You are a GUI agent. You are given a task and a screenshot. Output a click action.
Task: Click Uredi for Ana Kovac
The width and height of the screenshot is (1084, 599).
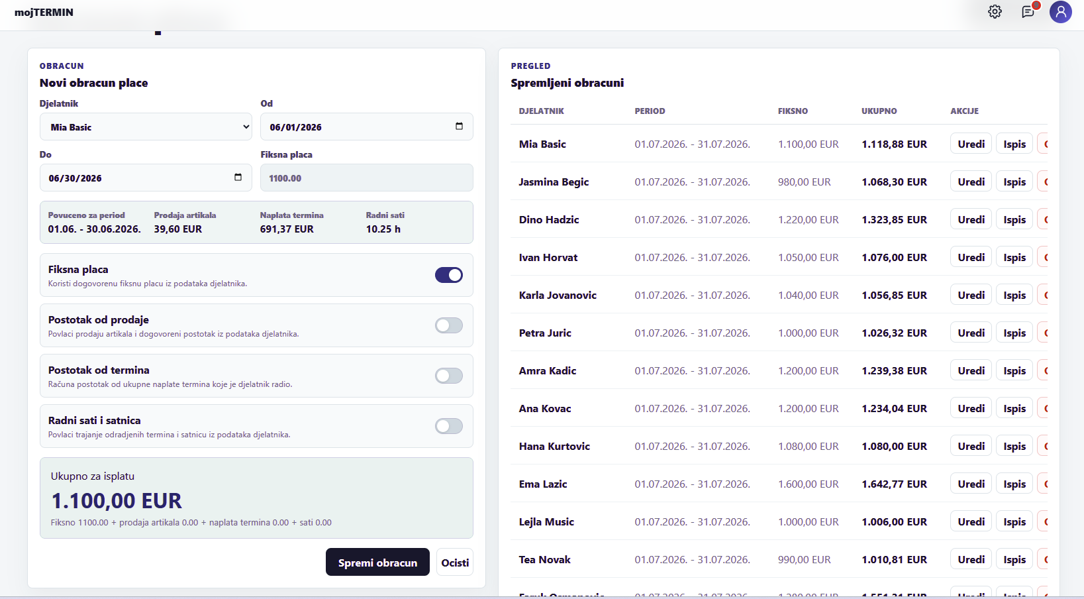tap(971, 408)
